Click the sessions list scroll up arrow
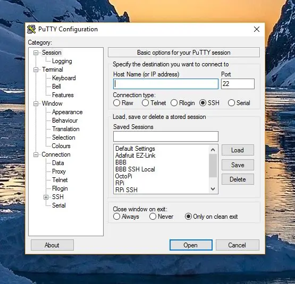295x284 pixels. 213,150
